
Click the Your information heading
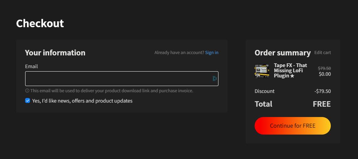55,53
